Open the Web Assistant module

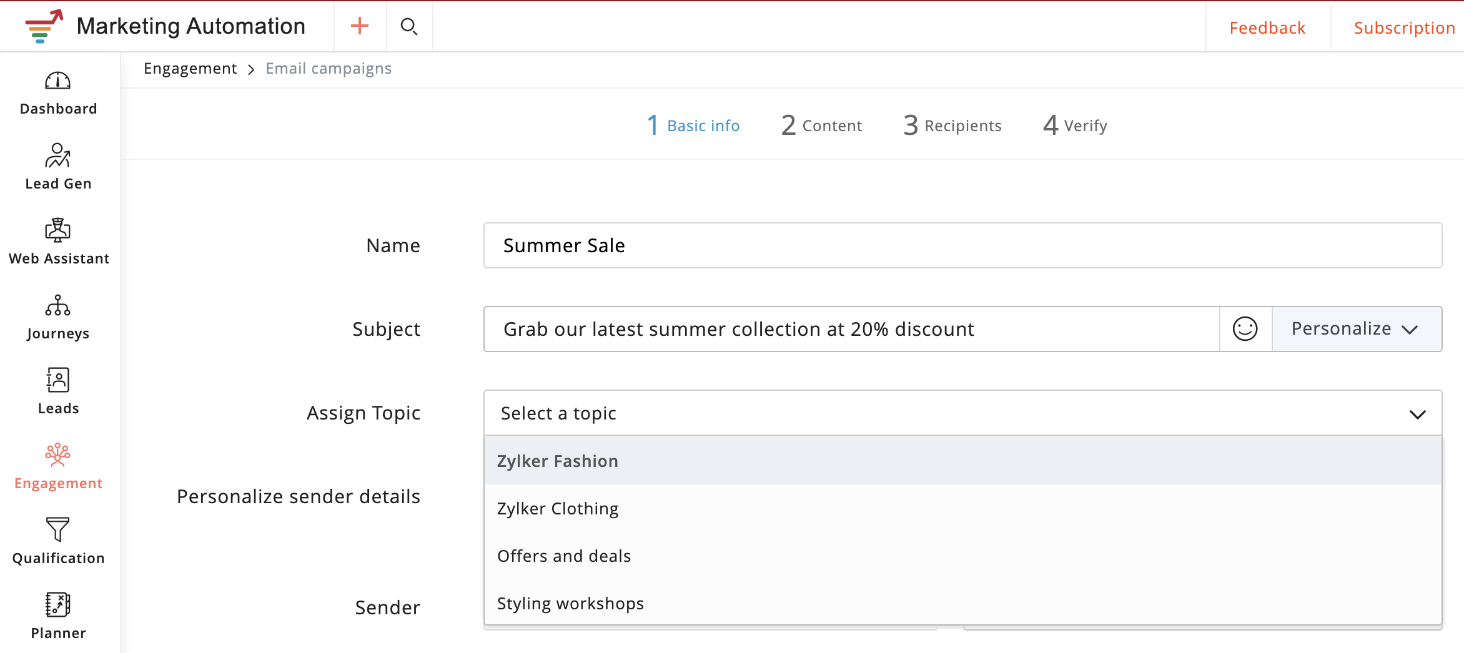point(58,242)
